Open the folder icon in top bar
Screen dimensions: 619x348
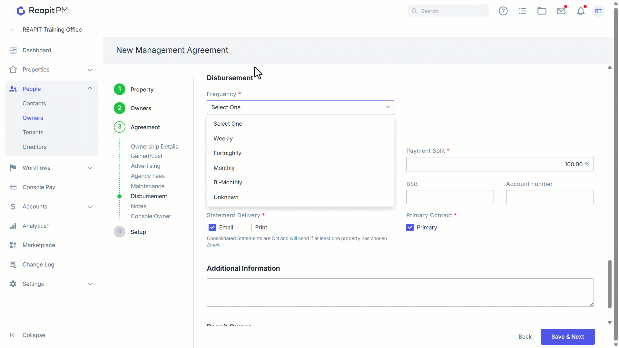[x=542, y=11]
